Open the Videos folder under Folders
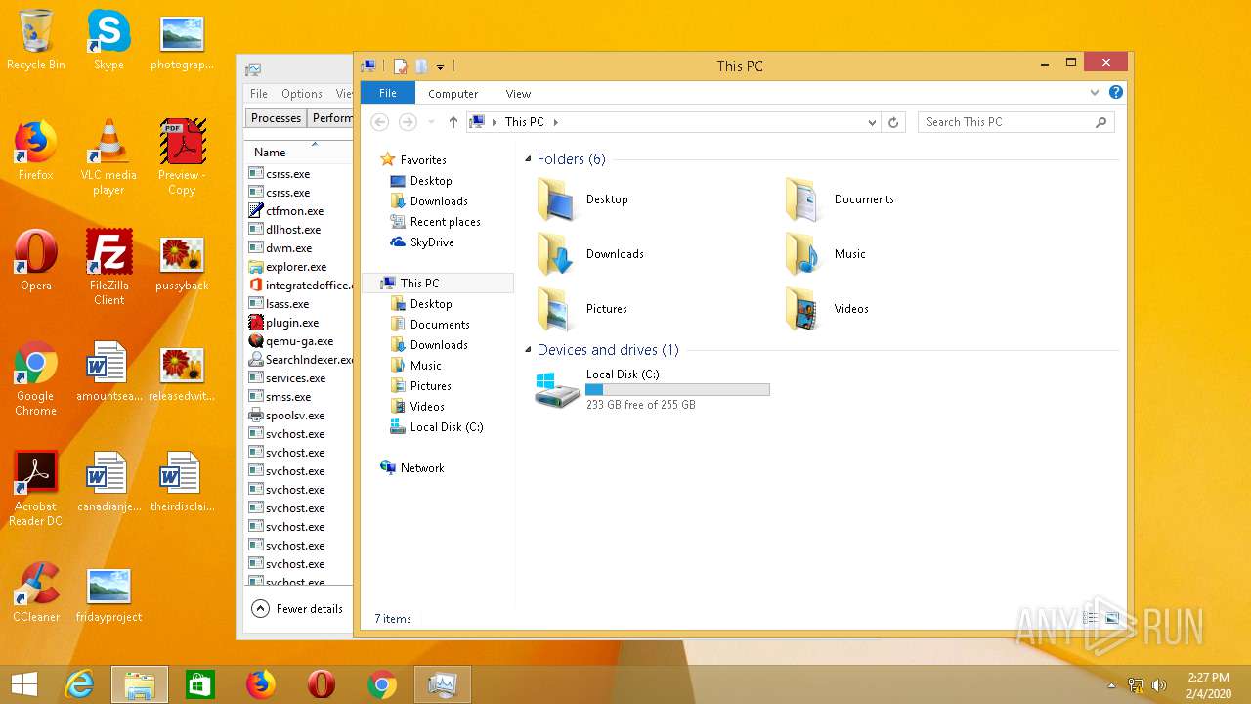The height and width of the screenshot is (704, 1251). point(827,309)
